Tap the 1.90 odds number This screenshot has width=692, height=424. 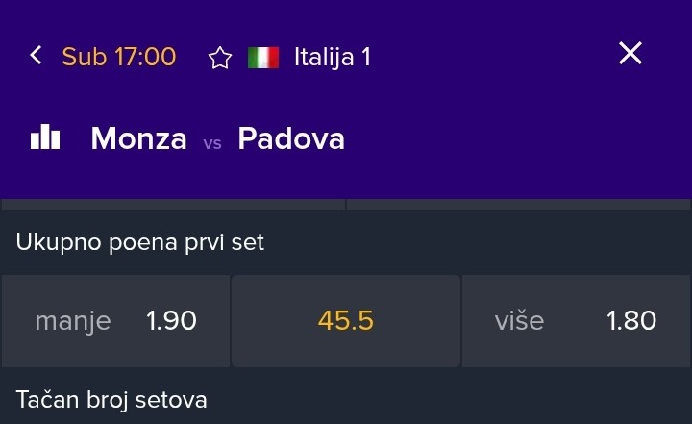click(171, 321)
